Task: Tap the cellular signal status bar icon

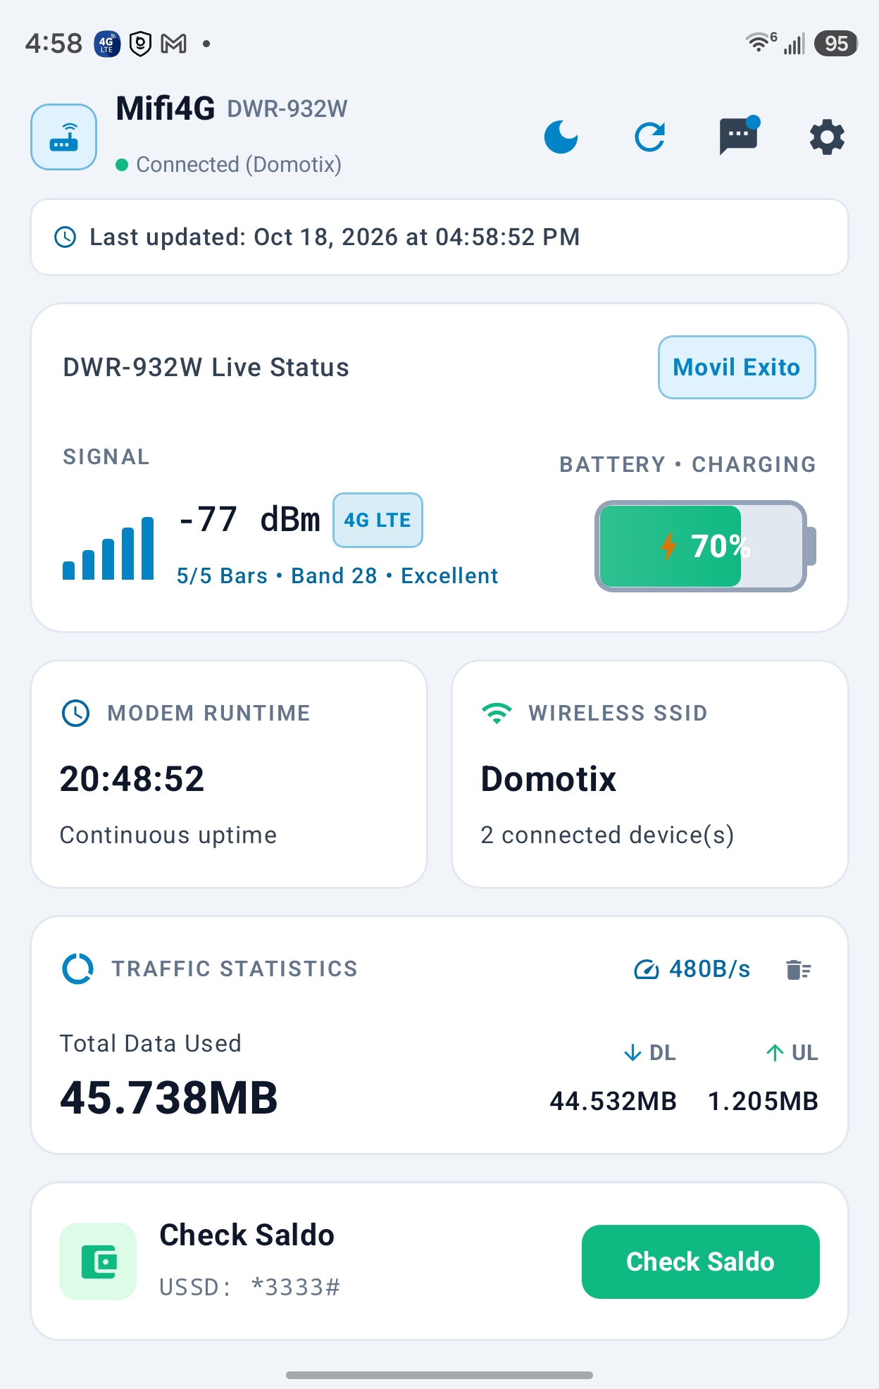Action: click(x=794, y=44)
